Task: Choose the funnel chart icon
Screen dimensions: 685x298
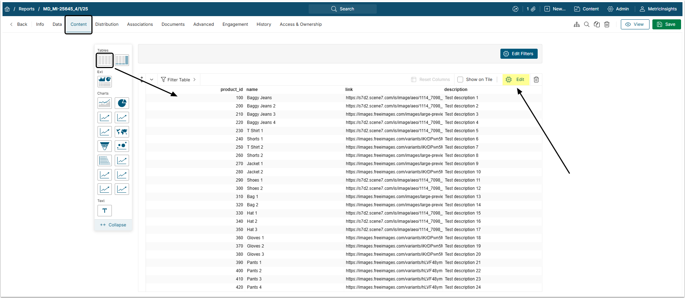Action: (x=105, y=146)
